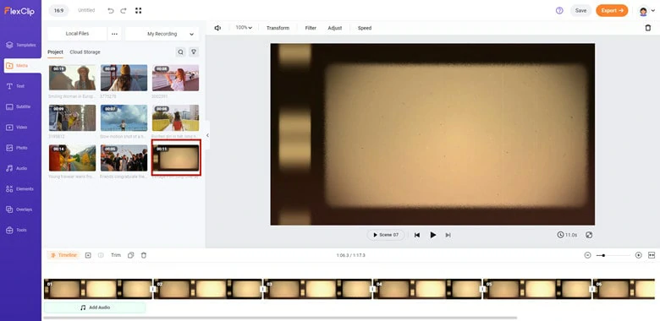This screenshot has height=321, width=660.
Task: Open the Text sidebar panel
Action: click(x=15, y=86)
